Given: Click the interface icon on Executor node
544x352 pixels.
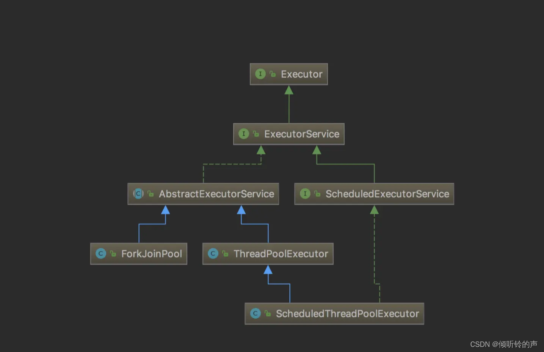Looking at the screenshot, I should 261,74.
